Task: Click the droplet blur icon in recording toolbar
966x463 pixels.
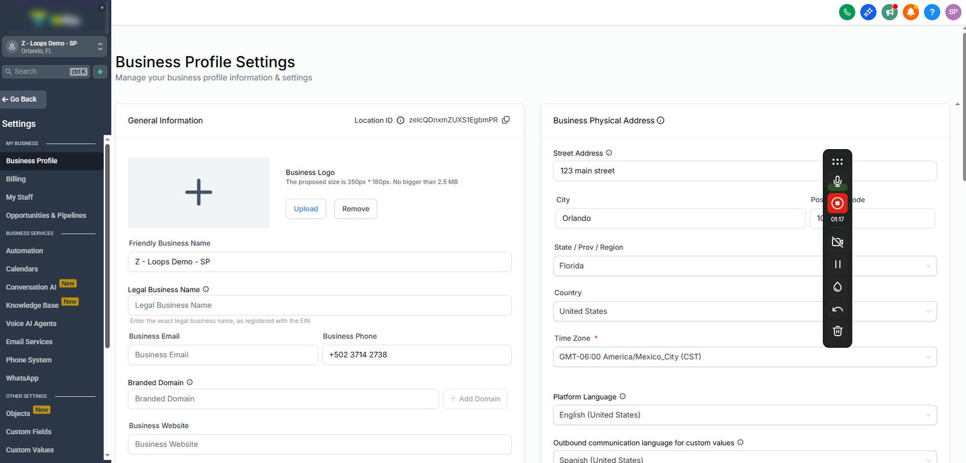Action: 837,287
